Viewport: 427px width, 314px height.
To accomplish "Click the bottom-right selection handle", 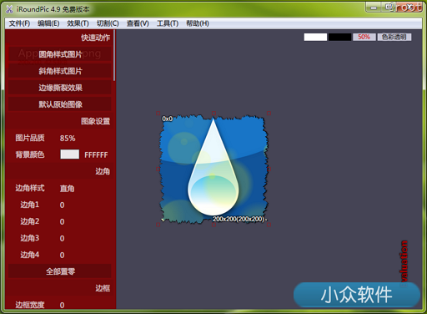I will click(x=269, y=225).
